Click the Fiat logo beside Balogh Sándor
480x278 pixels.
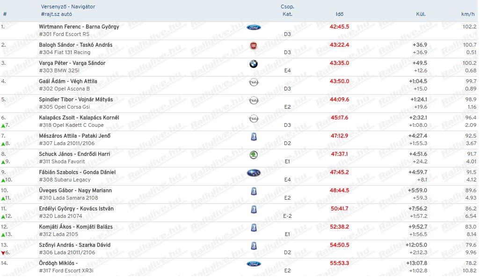coord(254,46)
